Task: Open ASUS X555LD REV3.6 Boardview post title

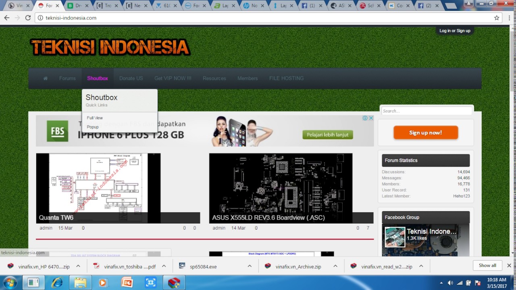Action: click(x=268, y=217)
